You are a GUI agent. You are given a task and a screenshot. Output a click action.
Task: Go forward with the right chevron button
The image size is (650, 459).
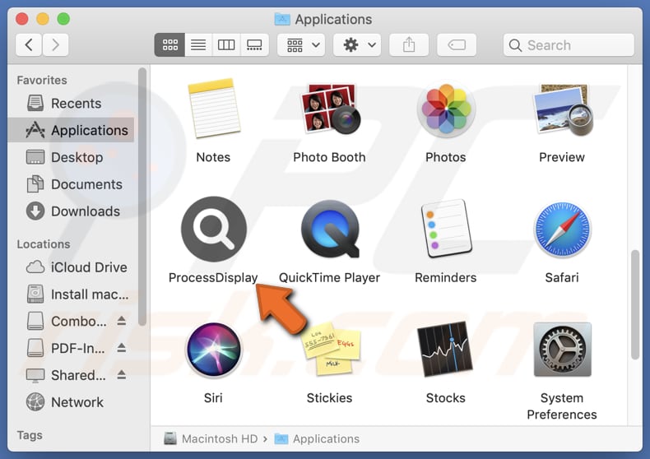[55, 44]
